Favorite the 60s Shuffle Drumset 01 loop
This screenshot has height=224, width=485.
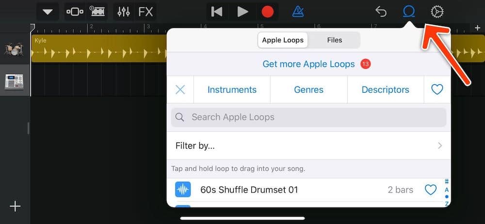pos(430,190)
